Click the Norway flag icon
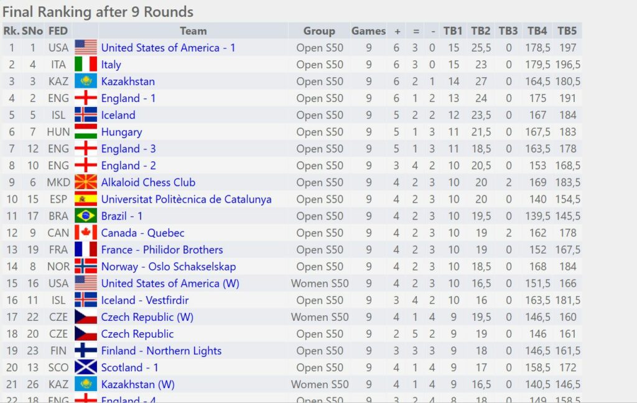Screen dimensions: 637x403 click(x=86, y=266)
